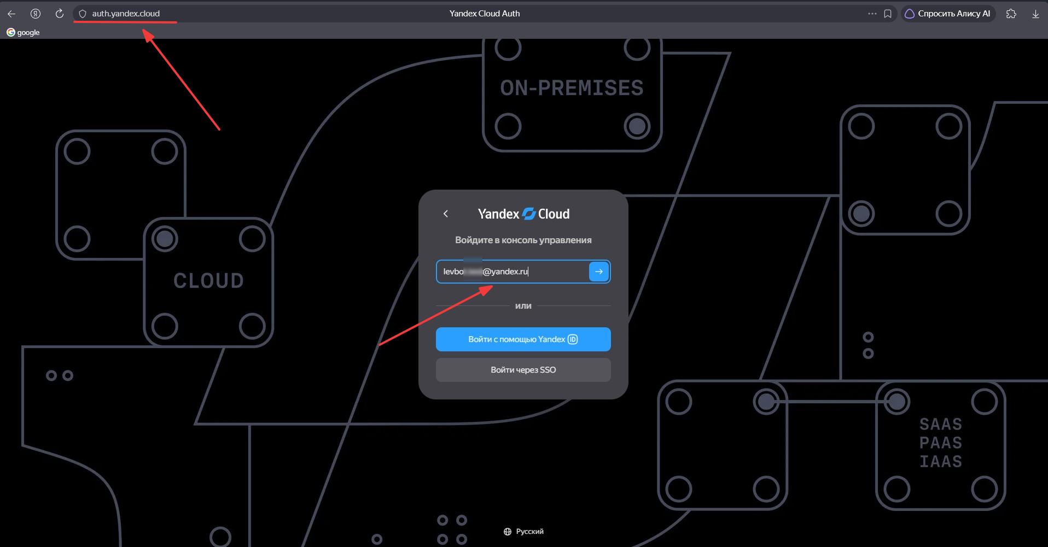Viewport: 1048px width, 547px height.
Task: Open the downloads arrow icon
Action: click(x=1035, y=14)
